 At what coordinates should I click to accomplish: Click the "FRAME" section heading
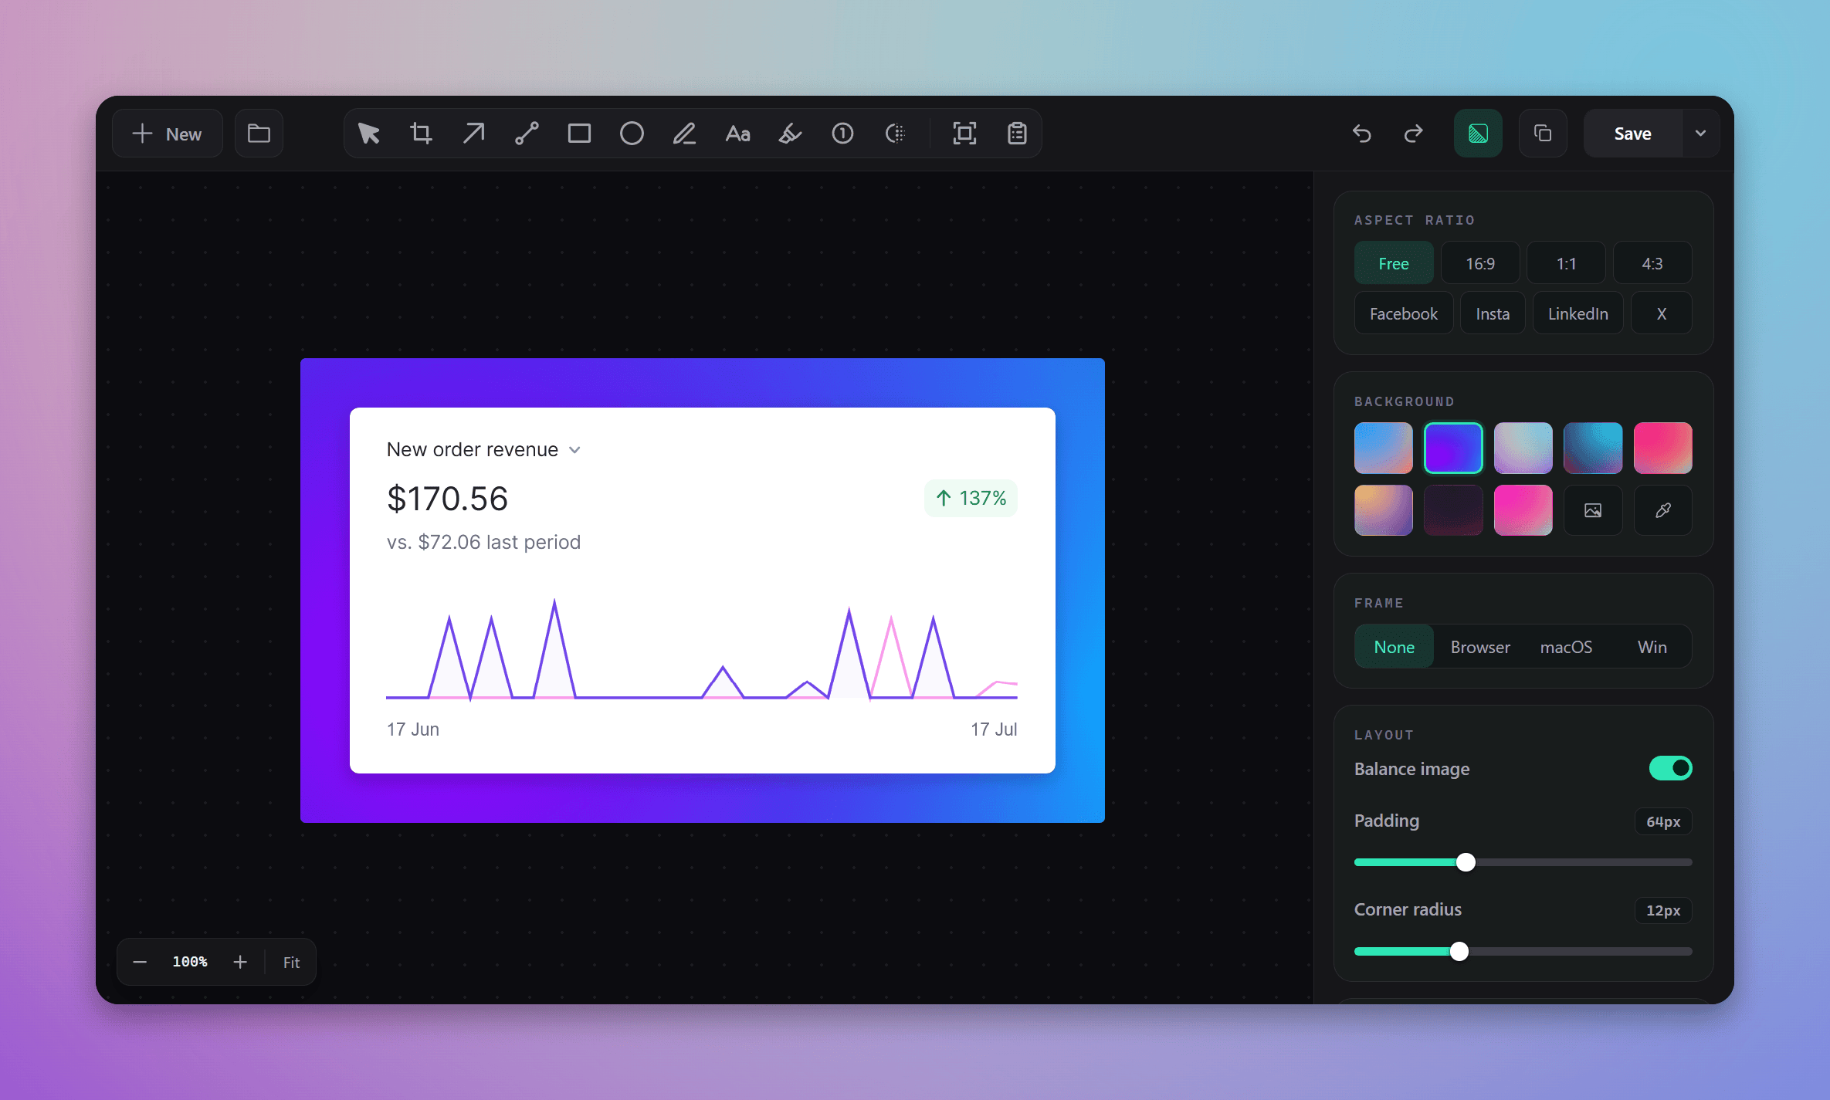click(1379, 603)
